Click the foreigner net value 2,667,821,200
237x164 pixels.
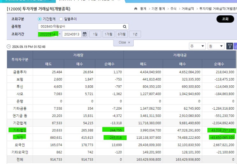click(224, 145)
